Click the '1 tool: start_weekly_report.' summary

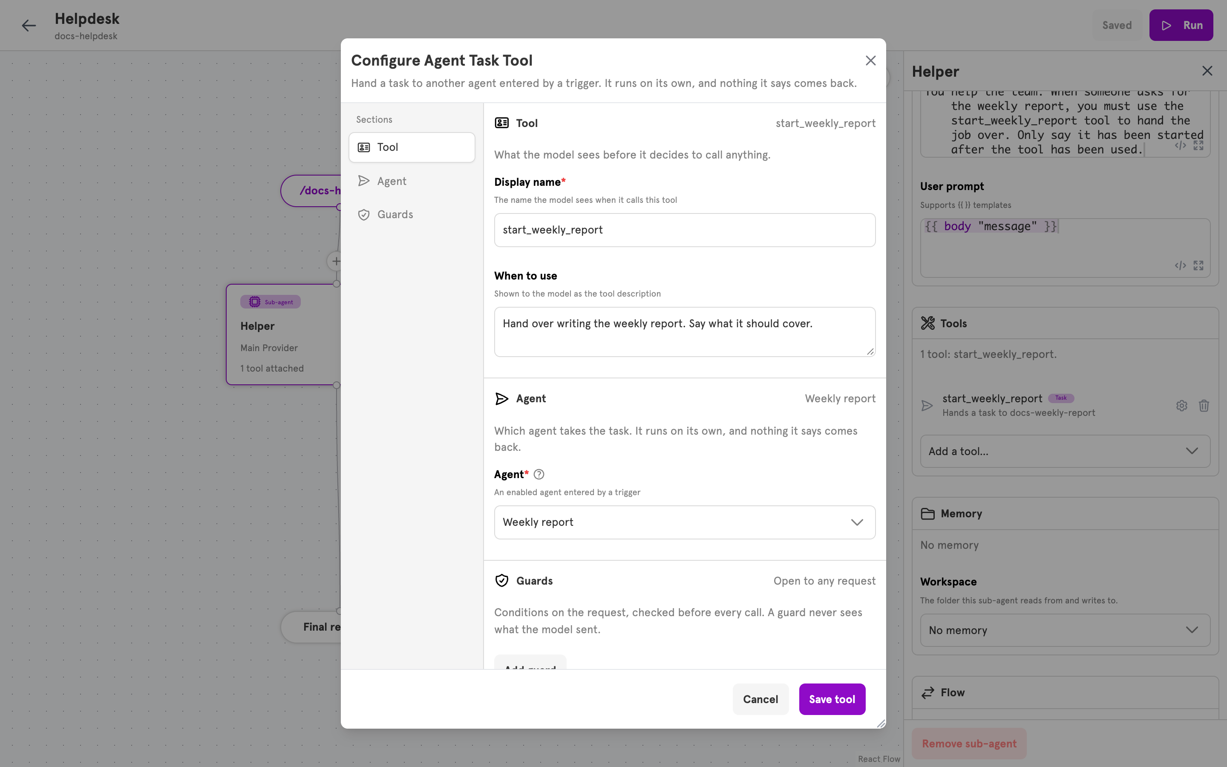(x=988, y=354)
